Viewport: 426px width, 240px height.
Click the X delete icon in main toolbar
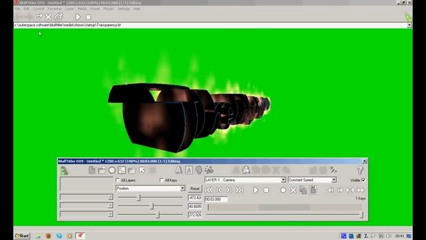point(48,17)
